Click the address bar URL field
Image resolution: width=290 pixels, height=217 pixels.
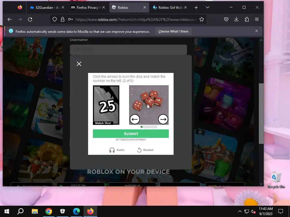pyautogui.click(x=136, y=19)
